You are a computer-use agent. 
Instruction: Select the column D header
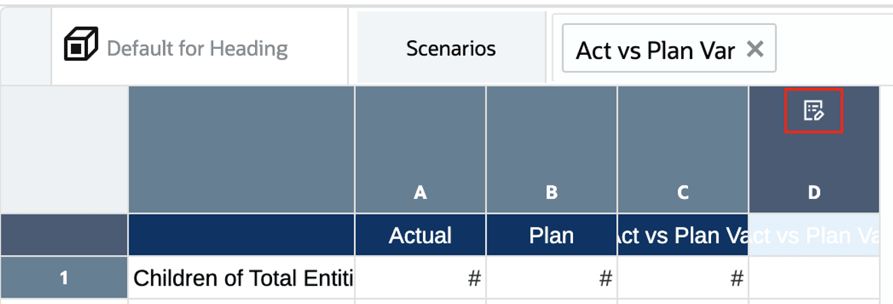coord(814,192)
